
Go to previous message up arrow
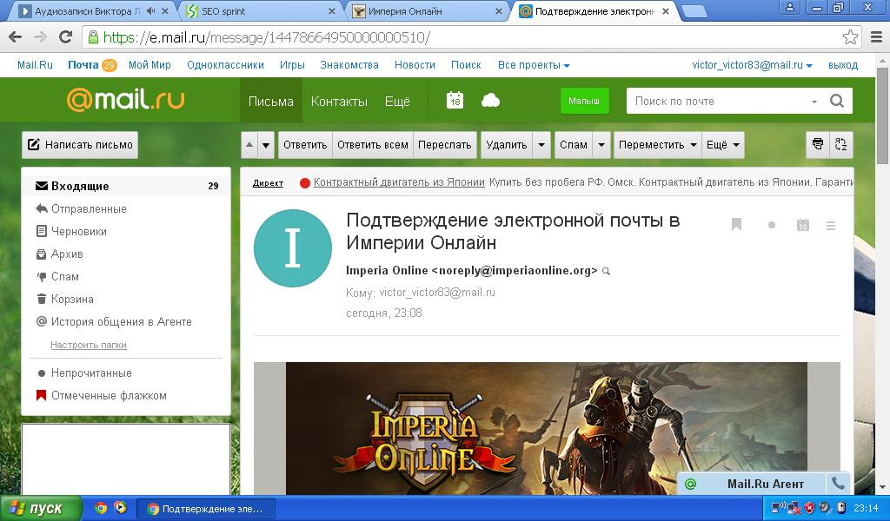[x=249, y=144]
